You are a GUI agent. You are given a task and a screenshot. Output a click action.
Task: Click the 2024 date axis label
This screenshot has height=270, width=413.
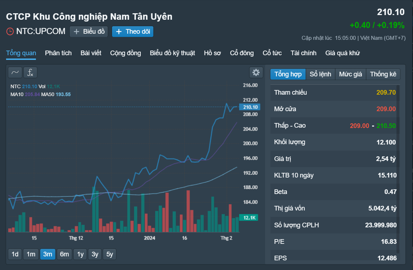click(x=149, y=238)
